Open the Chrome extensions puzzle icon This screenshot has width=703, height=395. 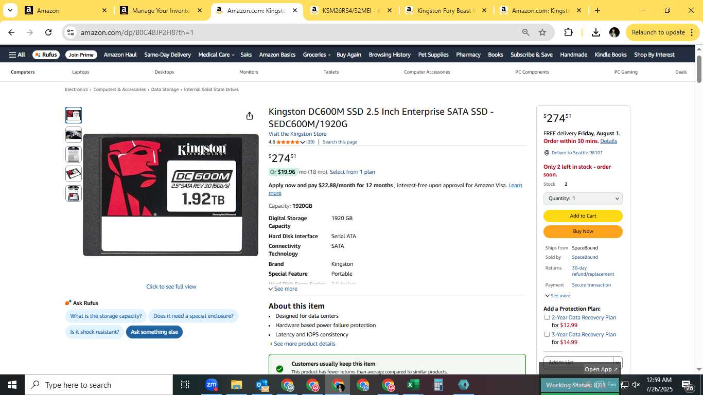[x=568, y=32]
